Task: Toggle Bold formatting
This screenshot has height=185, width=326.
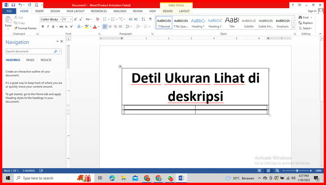Action: point(43,27)
